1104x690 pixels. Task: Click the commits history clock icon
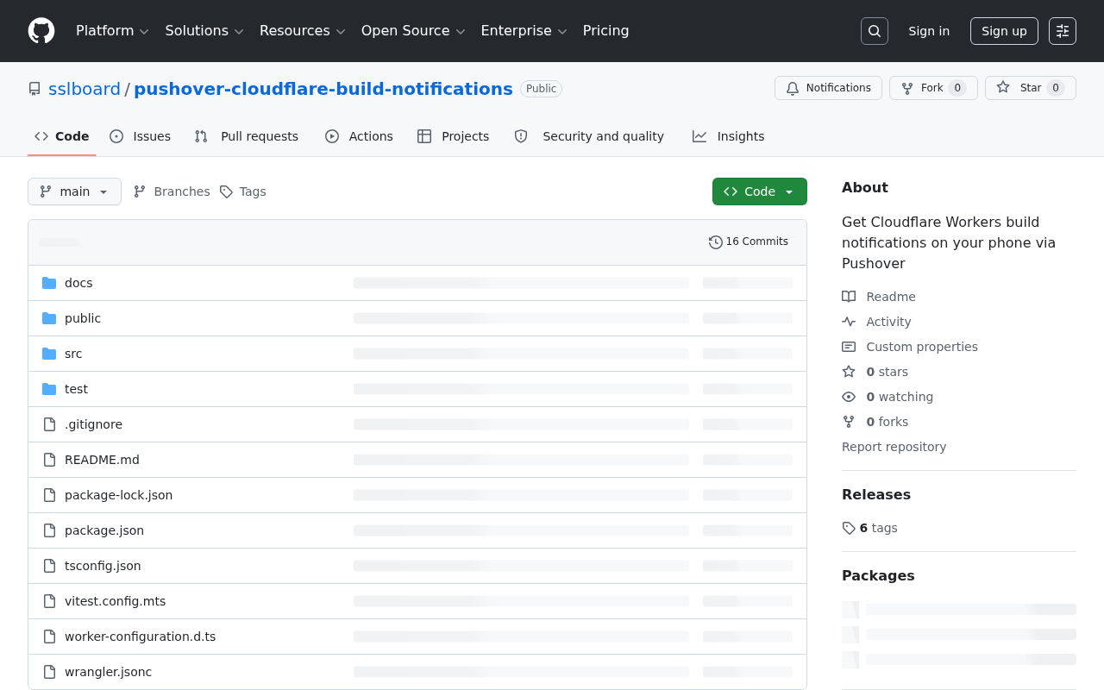pyautogui.click(x=716, y=242)
